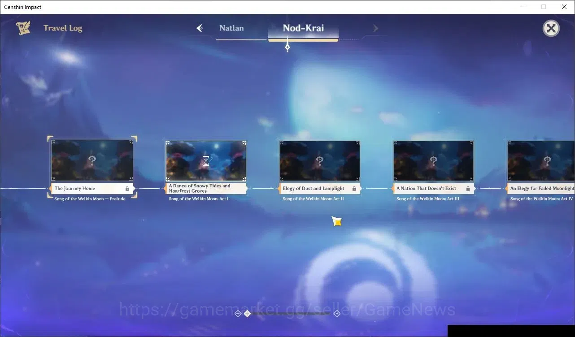Go to previous region with left arrow
The width and height of the screenshot is (575, 337).
(x=200, y=28)
